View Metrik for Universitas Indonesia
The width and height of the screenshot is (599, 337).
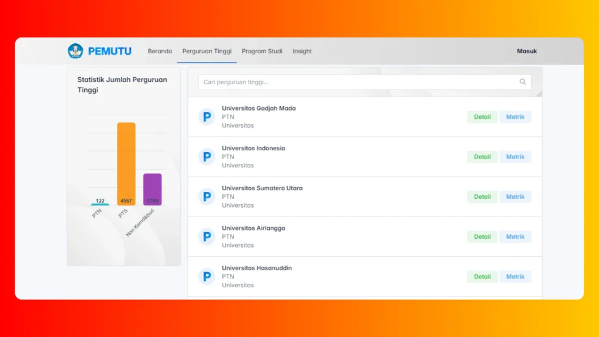coord(515,157)
